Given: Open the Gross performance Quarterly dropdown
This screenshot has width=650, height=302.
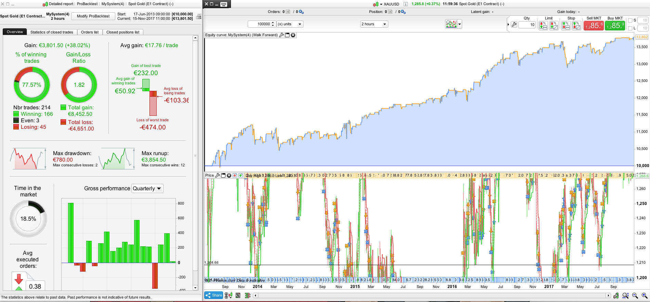Looking at the screenshot, I should pyautogui.click(x=147, y=189).
